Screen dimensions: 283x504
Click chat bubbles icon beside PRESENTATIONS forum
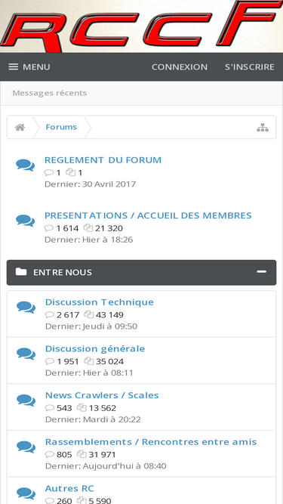tap(26, 221)
